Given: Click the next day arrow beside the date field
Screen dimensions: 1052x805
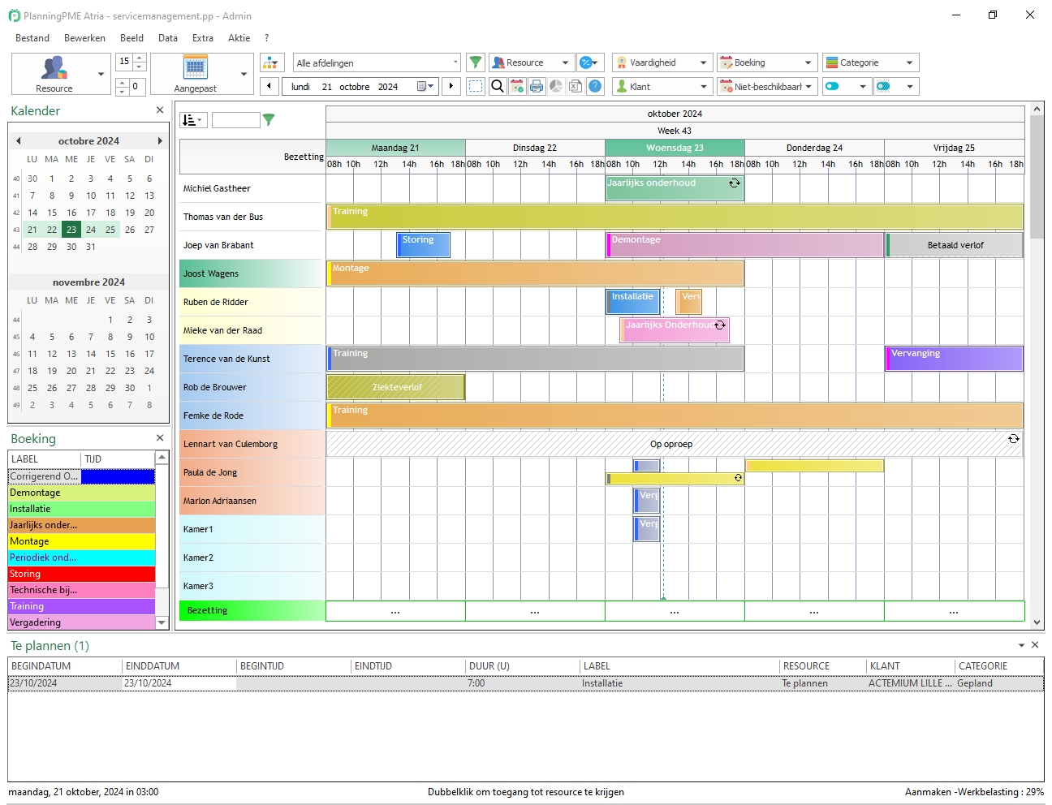Looking at the screenshot, I should tap(451, 86).
